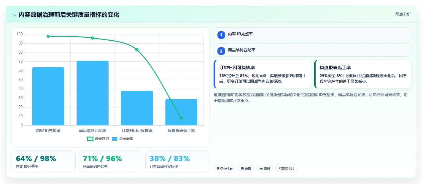Click the 商品编码匹配率 blue bar
Screen dimensions: 423x184
[93, 93]
